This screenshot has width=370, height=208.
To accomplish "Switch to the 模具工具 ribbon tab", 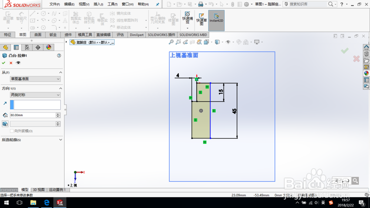I will coord(85,35).
